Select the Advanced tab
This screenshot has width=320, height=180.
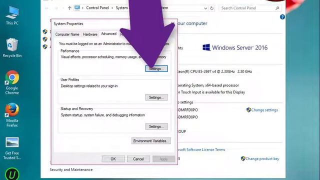click(x=109, y=33)
